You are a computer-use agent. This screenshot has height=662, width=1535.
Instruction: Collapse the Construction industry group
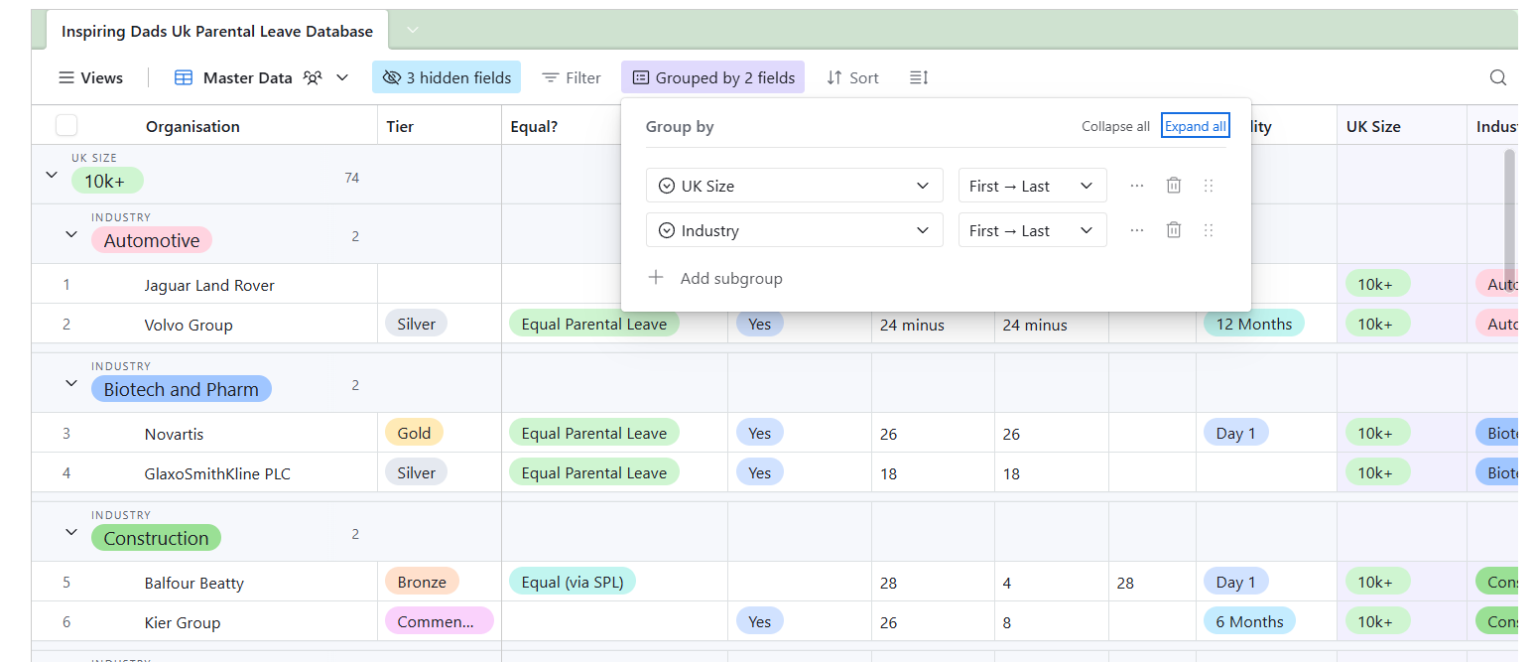click(x=71, y=532)
